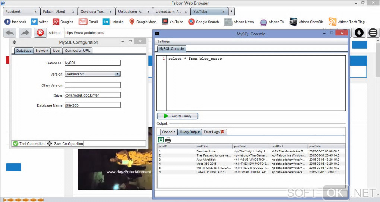
Task: Sort by the postTitle column header
Action: click(x=214, y=146)
